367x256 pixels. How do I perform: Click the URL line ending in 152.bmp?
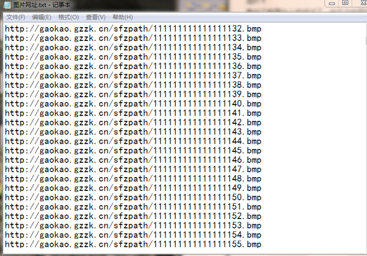click(133, 216)
